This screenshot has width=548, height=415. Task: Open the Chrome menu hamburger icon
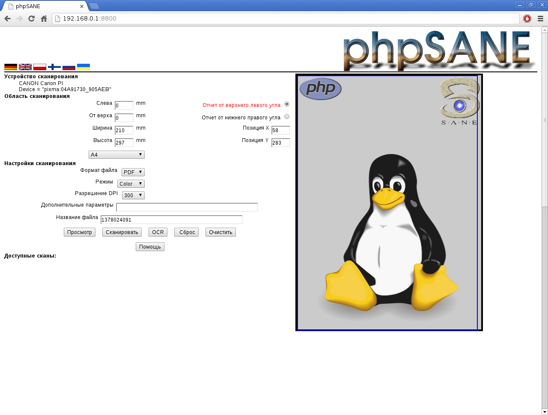click(540, 18)
